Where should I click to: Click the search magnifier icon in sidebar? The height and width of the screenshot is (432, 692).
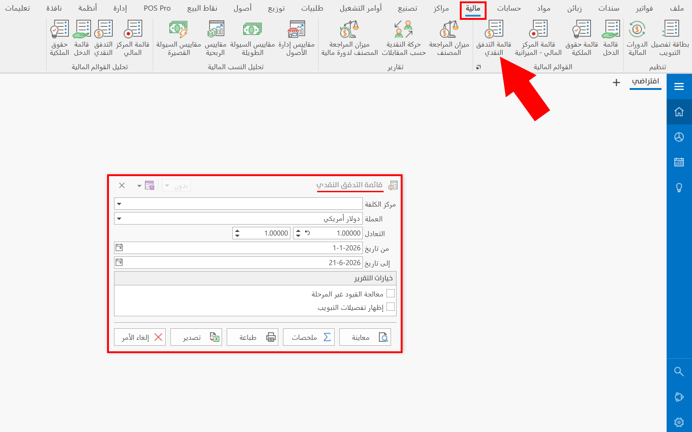tap(679, 372)
